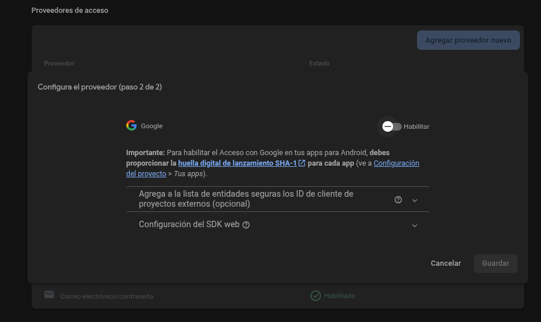Click the Habilitar label text
541x322 pixels.
[x=416, y=127]
